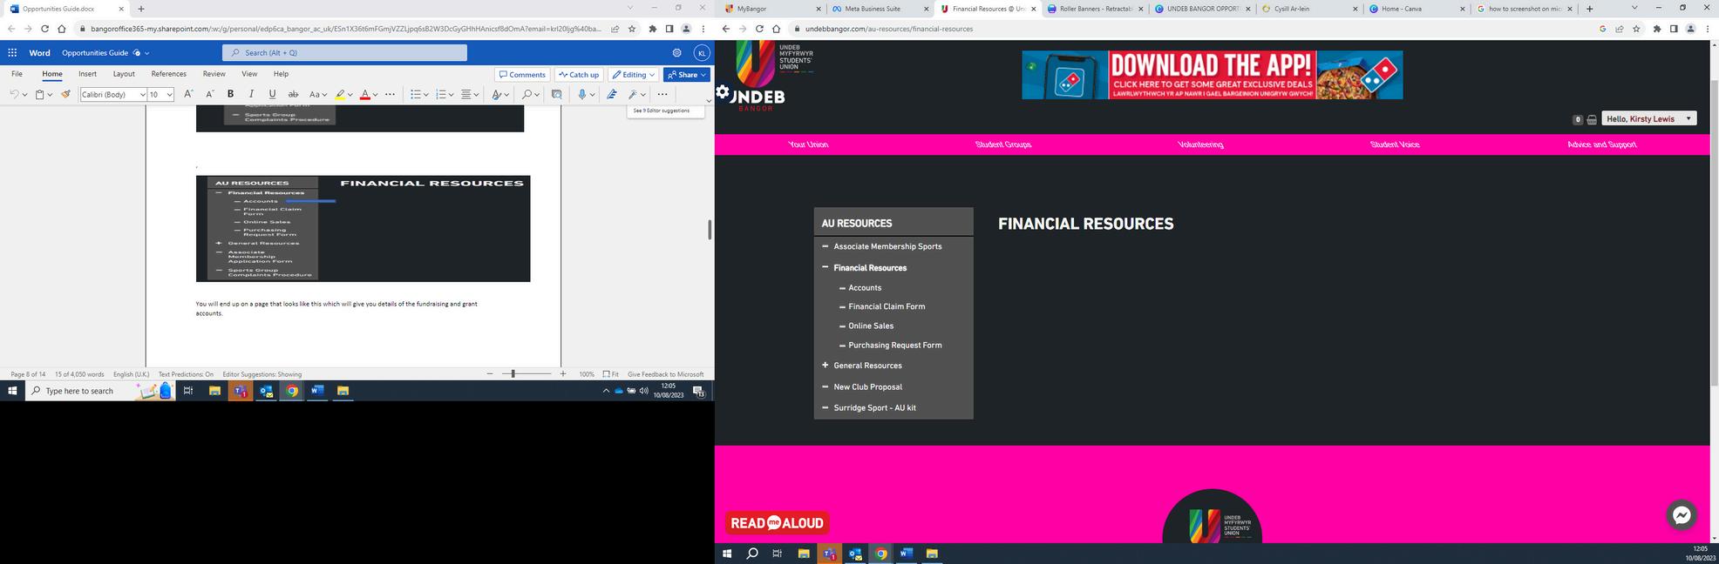Click the site admin gear icon near logo

coord(722,91)
